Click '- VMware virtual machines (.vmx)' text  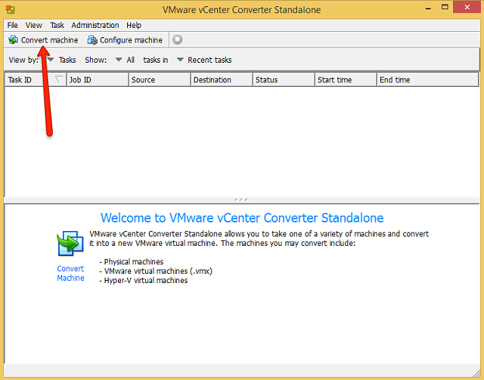(x=156, y=271)
